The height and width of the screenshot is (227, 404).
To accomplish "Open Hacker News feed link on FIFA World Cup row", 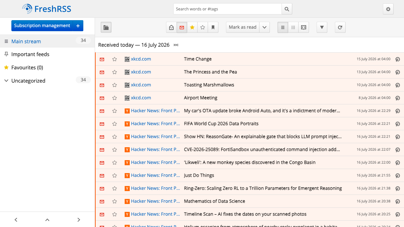I will click(152, 124).
